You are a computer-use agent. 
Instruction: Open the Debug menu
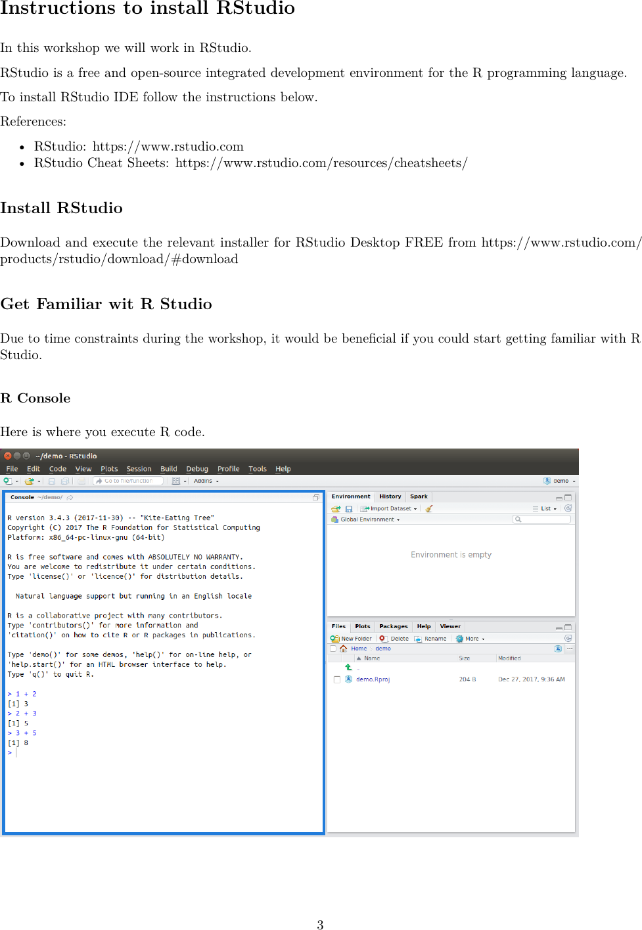(197, 469)
